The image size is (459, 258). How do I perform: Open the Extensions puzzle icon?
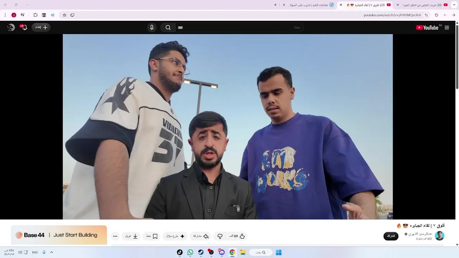pyautogui.click(x=35, y=15)
